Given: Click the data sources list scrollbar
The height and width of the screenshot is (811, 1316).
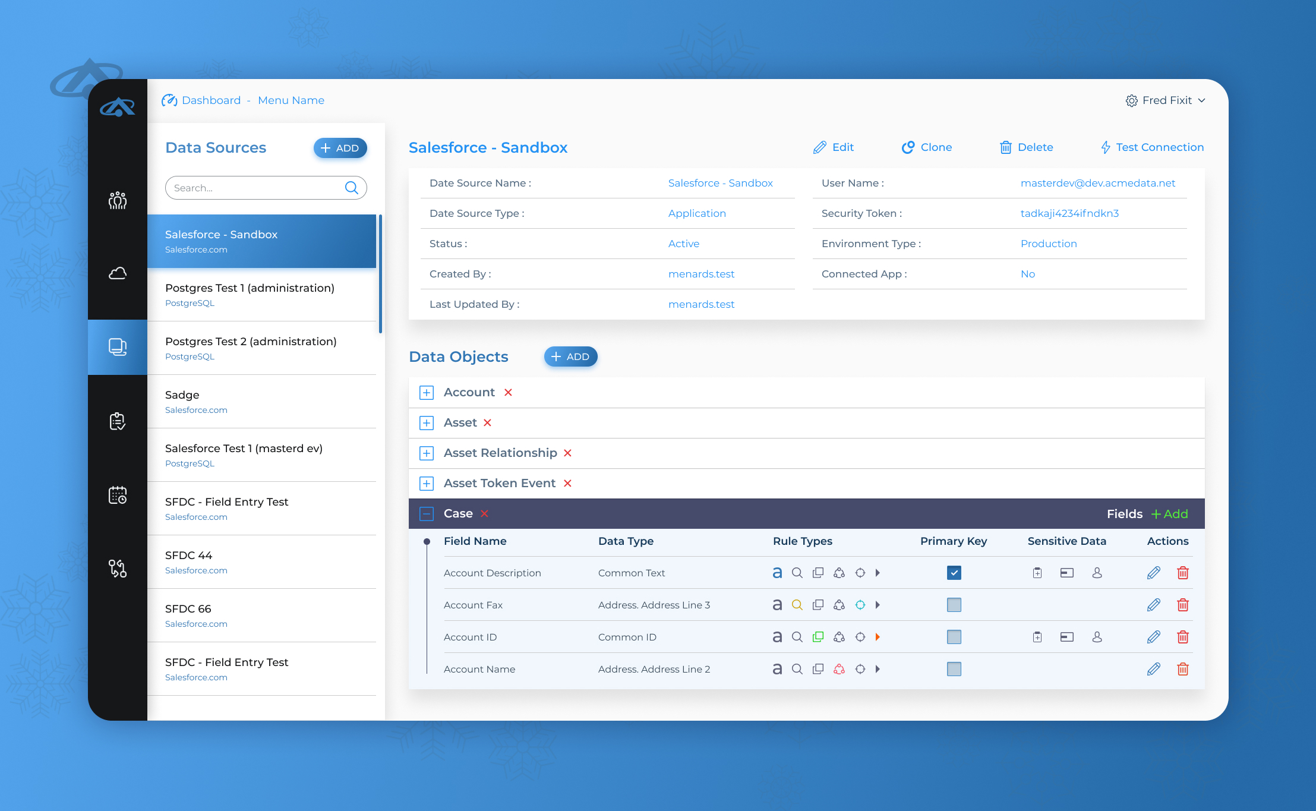Looking at the screenshot, I should 380,274.
